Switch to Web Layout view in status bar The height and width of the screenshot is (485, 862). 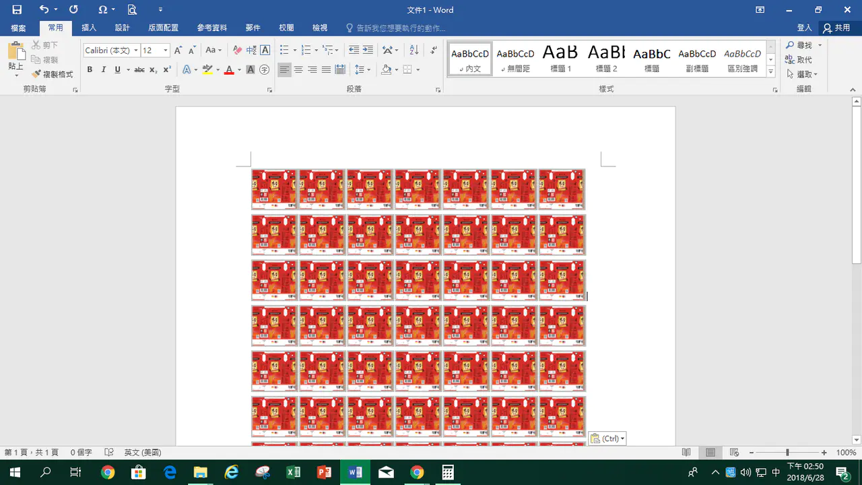[x=735, y=453]
